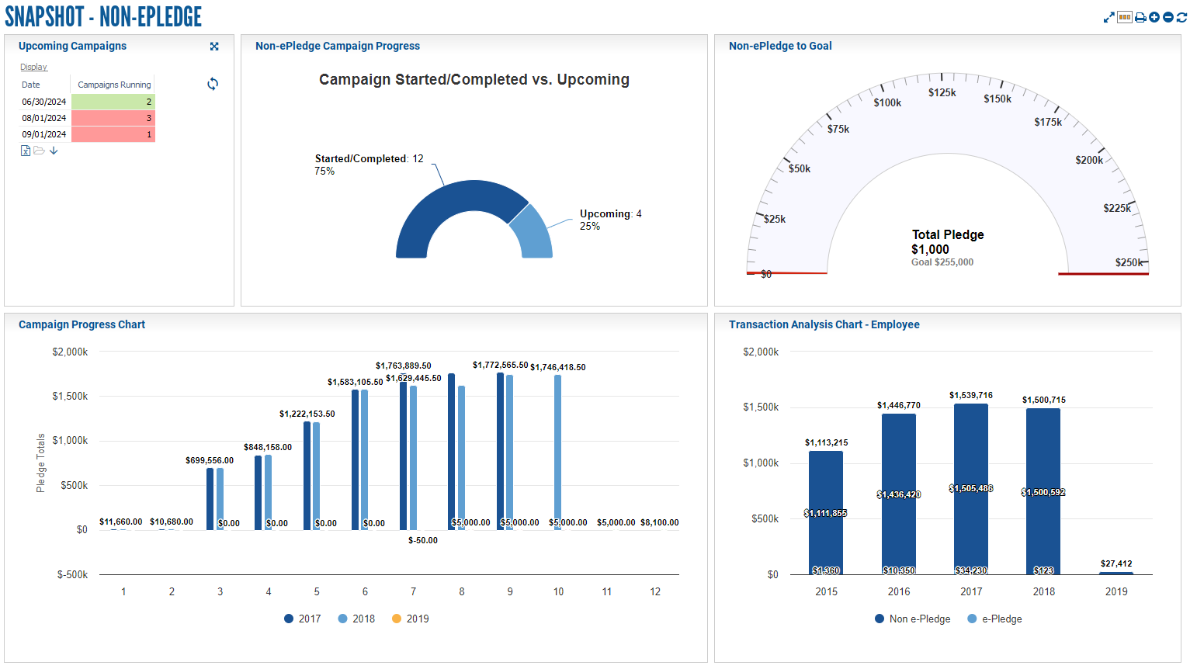
Task: Click the 2019 bar labeled $27,412
Action: [x=1116, y=573]
